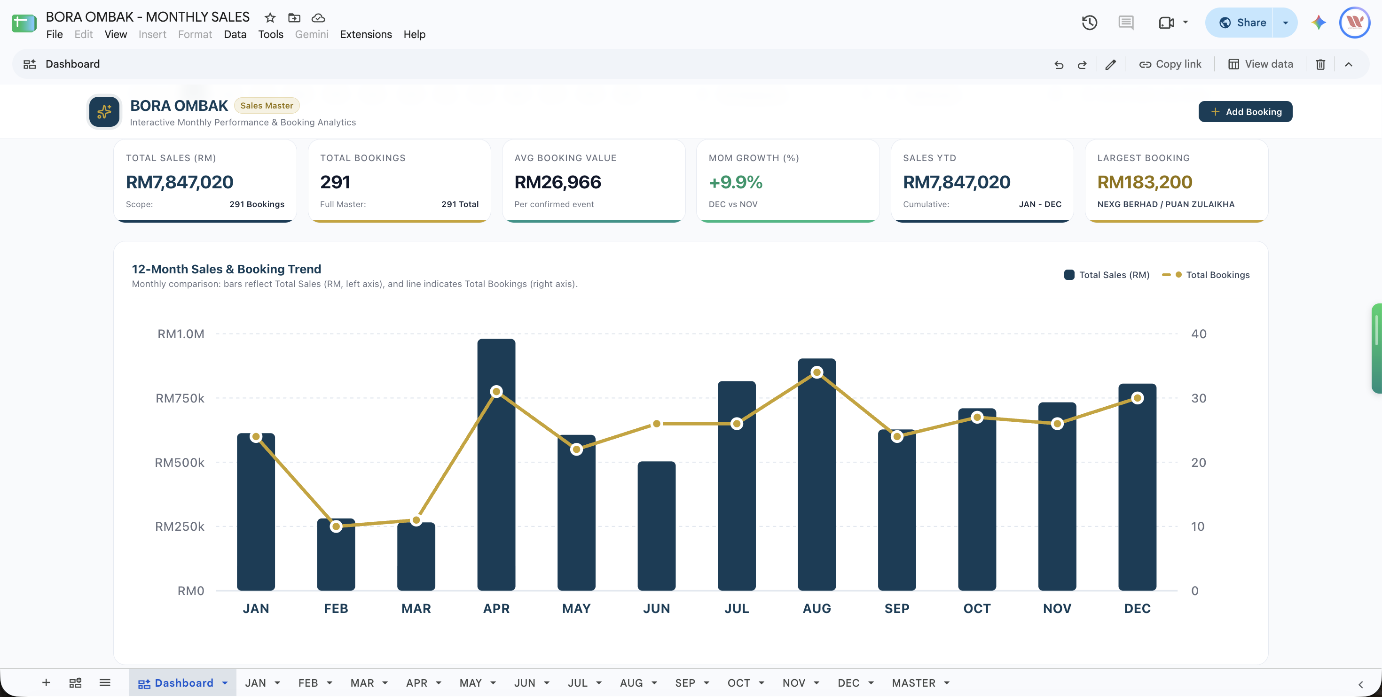Open the JAN sheet tab menu arrow
The height and width of the screenshot is (697, 1382).
[x=277, y=682]
